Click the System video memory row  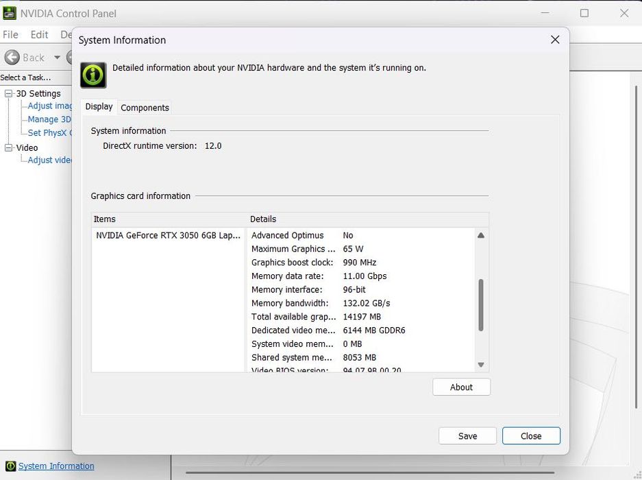pyautogui.click(x=362, y=344)
